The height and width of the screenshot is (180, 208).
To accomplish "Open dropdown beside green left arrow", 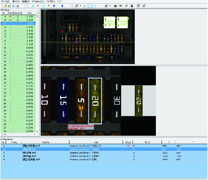I will tap(38, 6).
